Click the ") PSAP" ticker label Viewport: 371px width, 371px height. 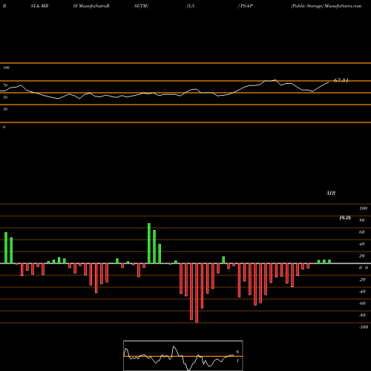pos(246,6)
